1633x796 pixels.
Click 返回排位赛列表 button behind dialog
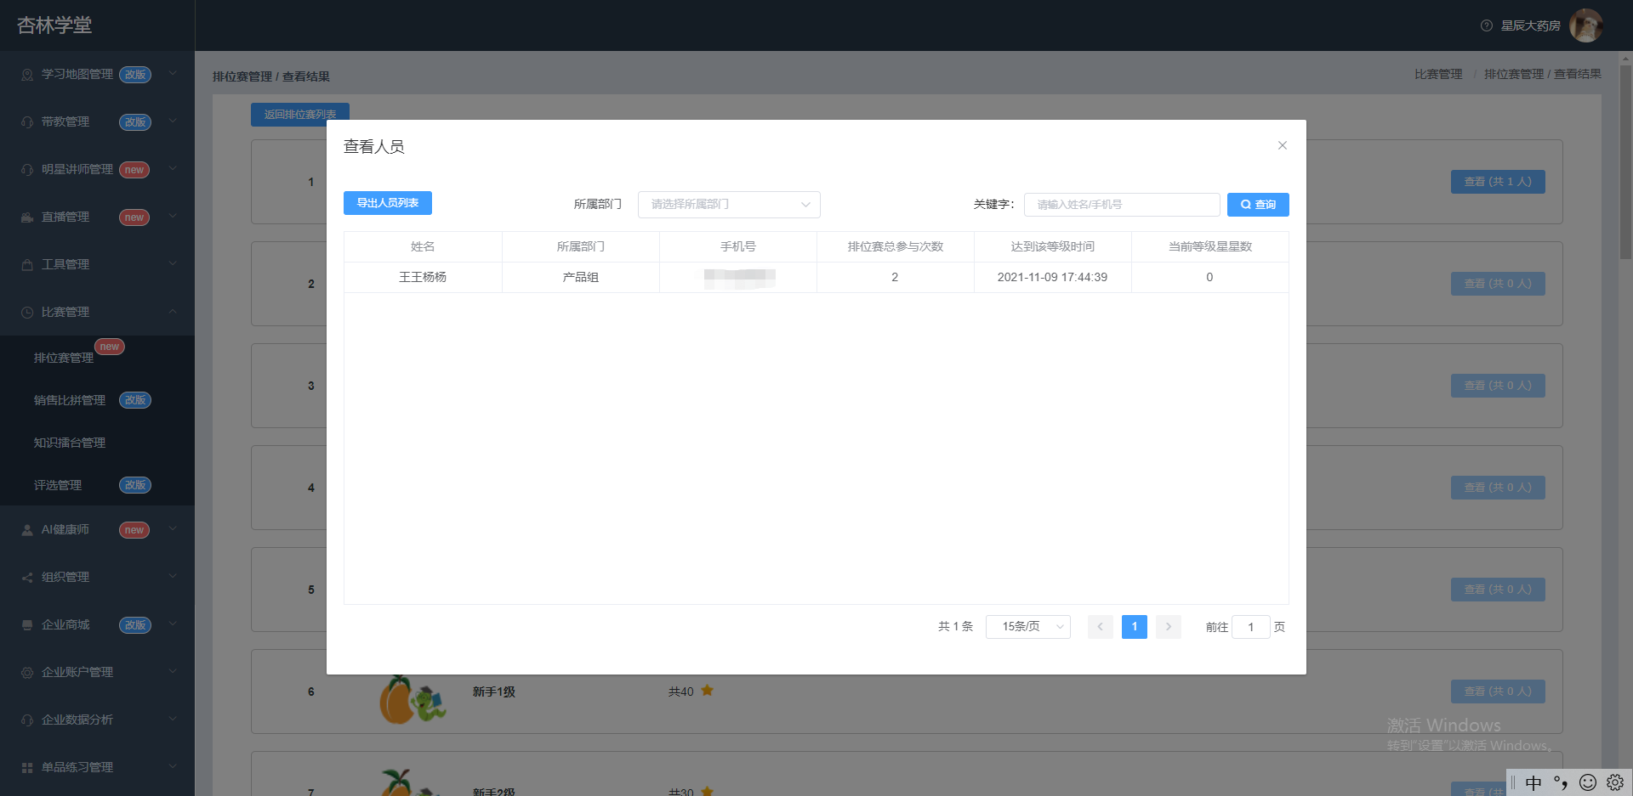click(300, 115)
